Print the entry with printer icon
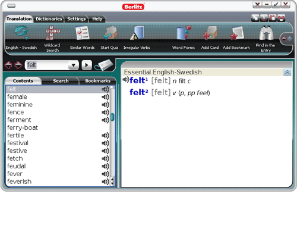 coord(282,18)
